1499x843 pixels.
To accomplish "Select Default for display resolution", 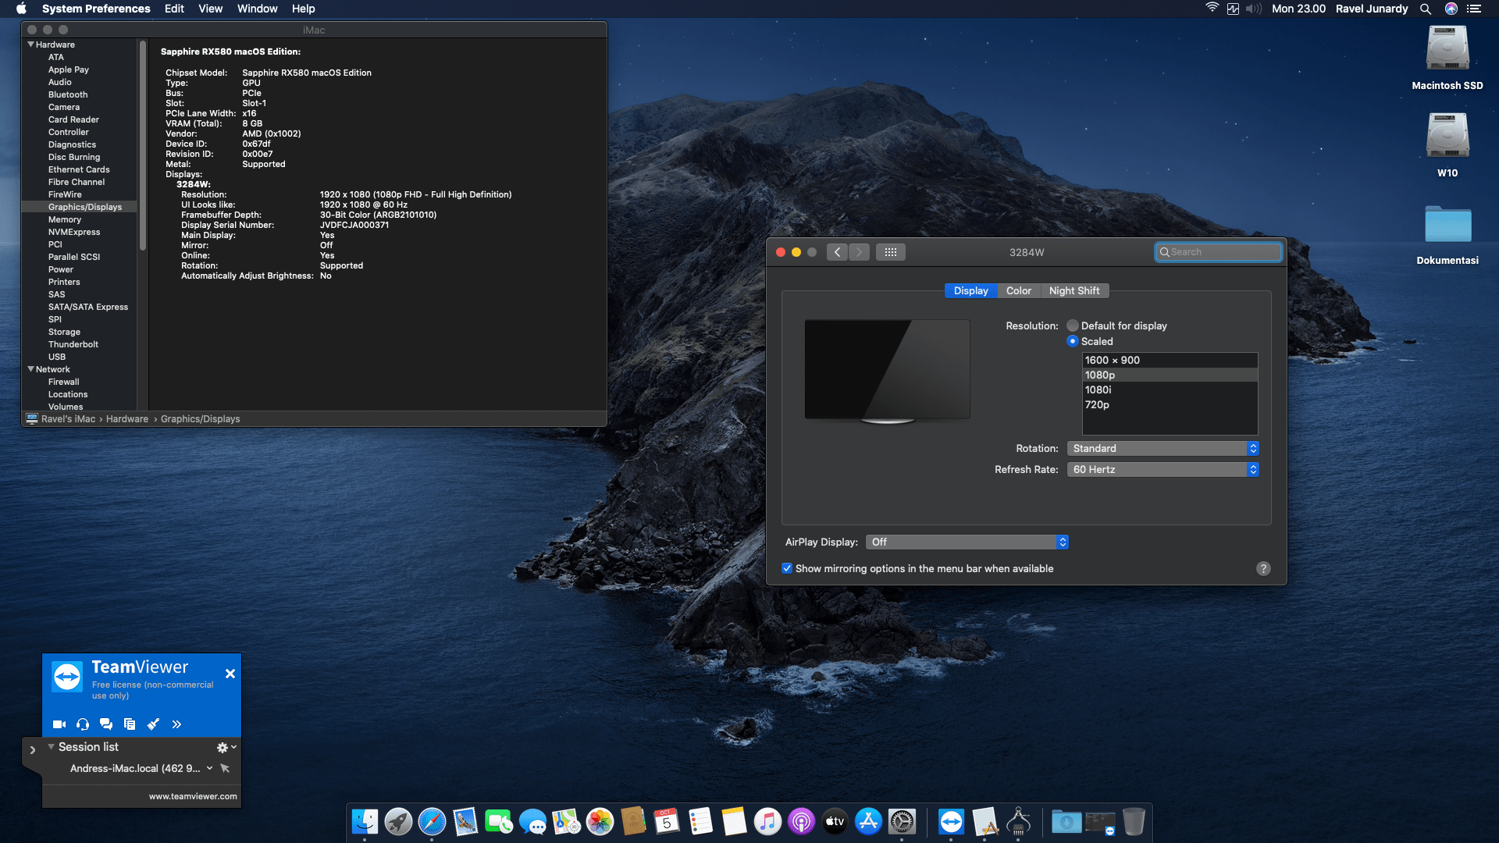I will [x=1073, y=325].
